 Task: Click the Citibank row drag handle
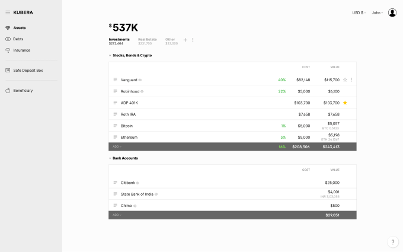[x=115, y=182]
